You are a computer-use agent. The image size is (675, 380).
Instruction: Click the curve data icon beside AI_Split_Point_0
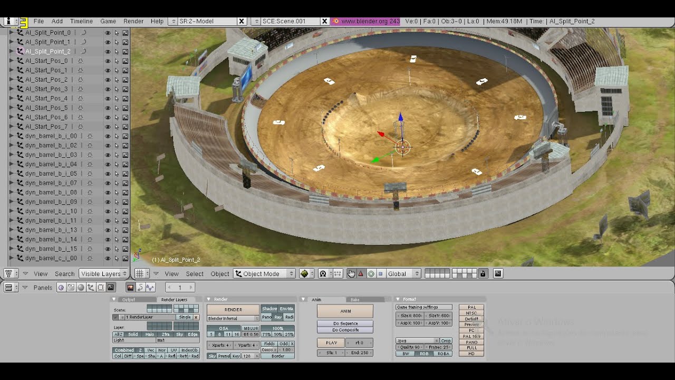[83, 32]
